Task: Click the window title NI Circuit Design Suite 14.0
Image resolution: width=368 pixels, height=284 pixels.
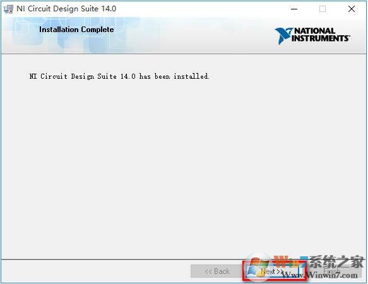Action: point(66,9)
